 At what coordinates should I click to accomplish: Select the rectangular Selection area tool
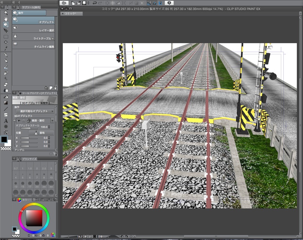[6, 37]
